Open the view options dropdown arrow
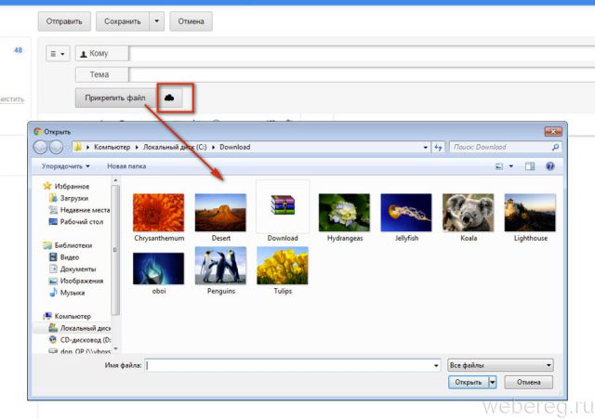595x419 pixels. coord(510,166)
